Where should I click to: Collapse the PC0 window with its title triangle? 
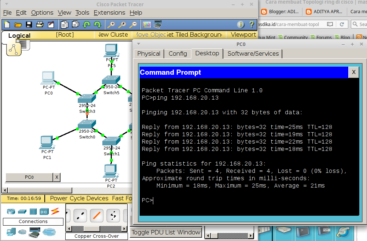pyautogui.click(x=139, y=44)
